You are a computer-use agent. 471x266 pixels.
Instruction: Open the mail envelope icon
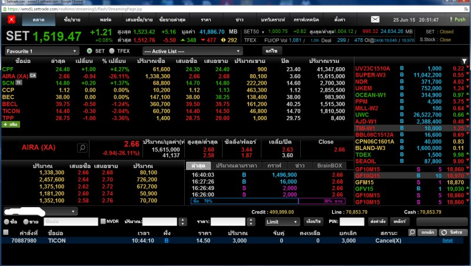coord(375,19)
